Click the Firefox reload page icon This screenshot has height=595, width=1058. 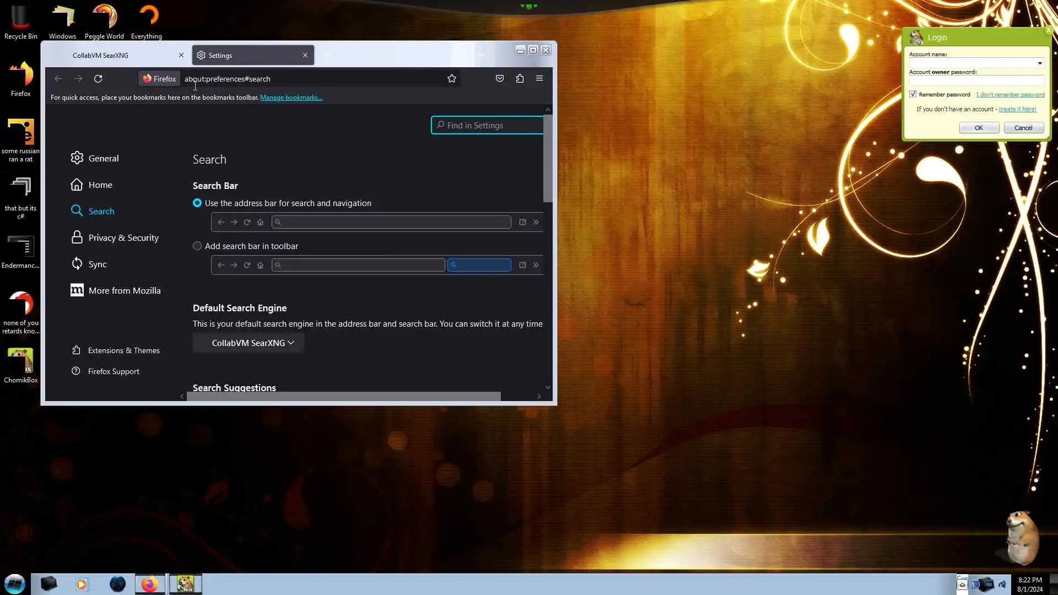98,79
